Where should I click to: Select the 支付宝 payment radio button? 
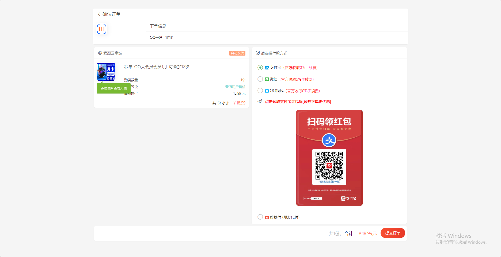click(x=260, y=68)
